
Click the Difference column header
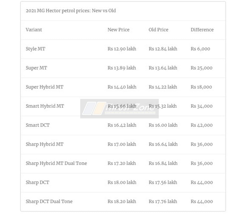(202, 30)
